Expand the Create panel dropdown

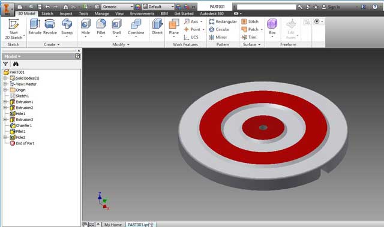[52, 44]
